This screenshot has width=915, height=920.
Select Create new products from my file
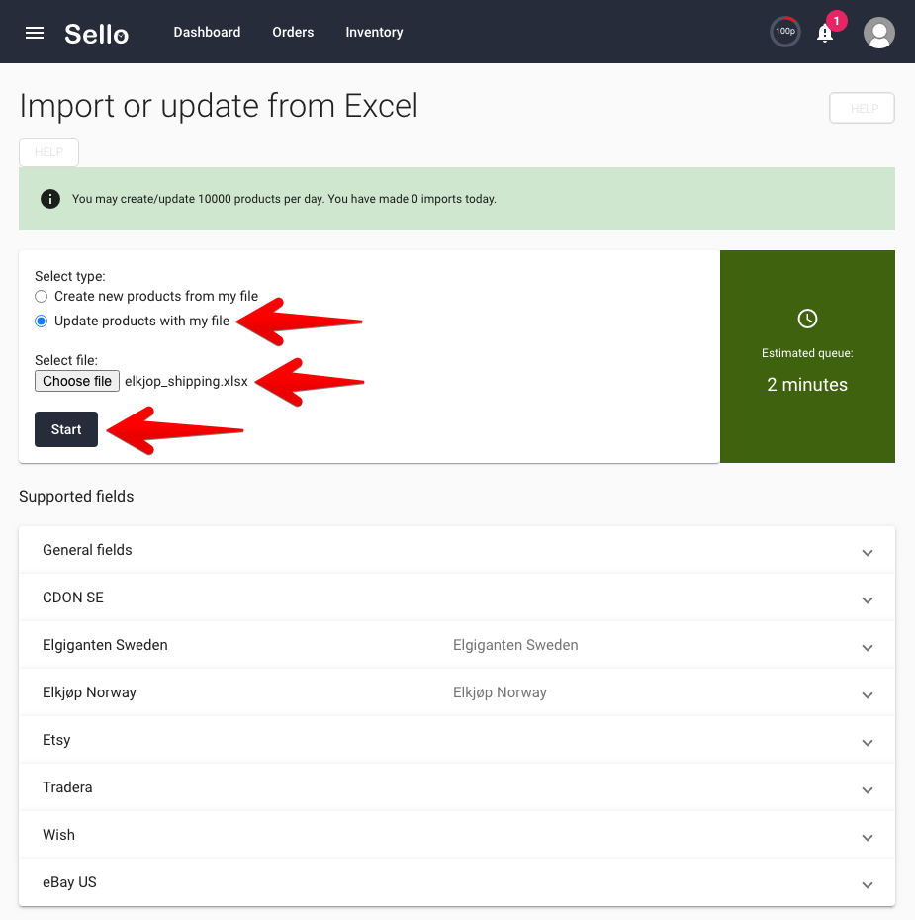pyautogui.click(x=42, y=297)
